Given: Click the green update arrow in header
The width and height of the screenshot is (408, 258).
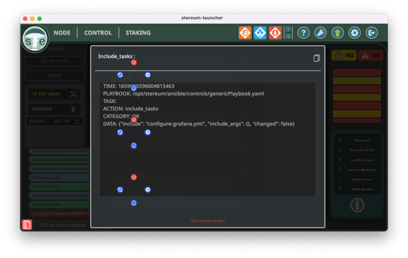Looking at the screenshot, I should click(x=337, y=33).
